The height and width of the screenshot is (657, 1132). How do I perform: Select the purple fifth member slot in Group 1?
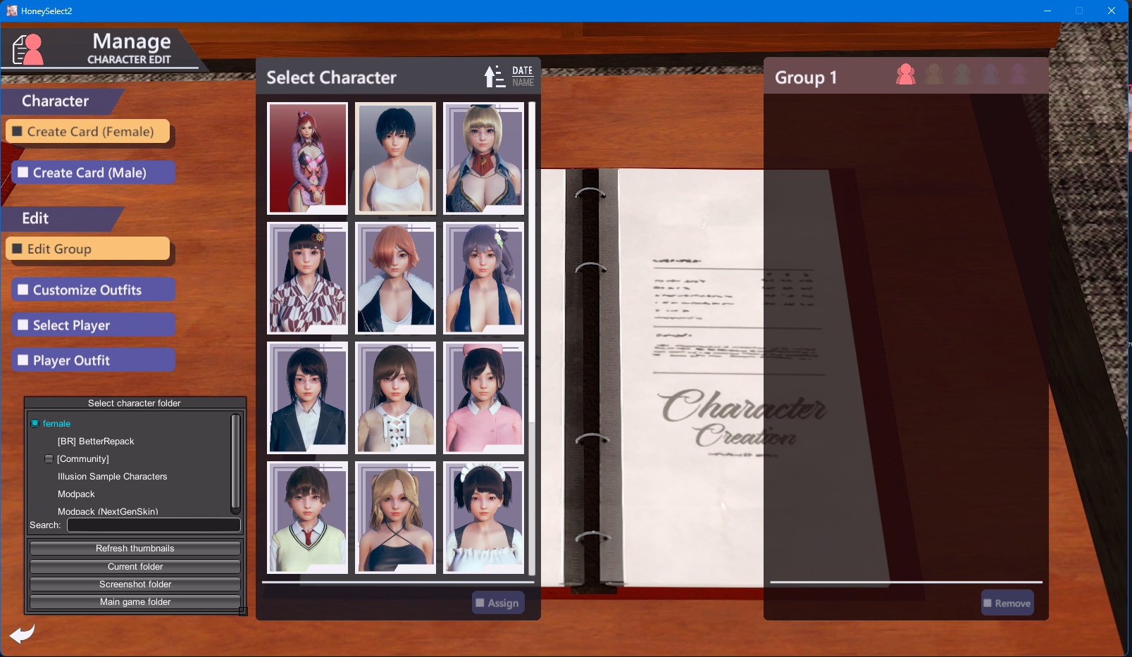[x=1019, y=74]
